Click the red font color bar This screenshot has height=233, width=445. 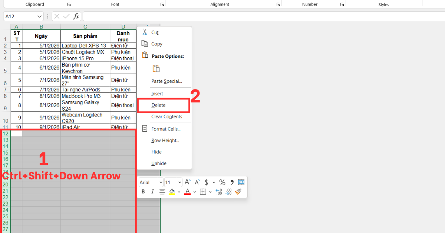[187, 195]
